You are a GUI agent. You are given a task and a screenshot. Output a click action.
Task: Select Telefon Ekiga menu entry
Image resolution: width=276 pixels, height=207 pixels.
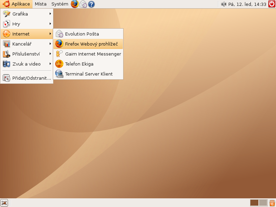88,64
